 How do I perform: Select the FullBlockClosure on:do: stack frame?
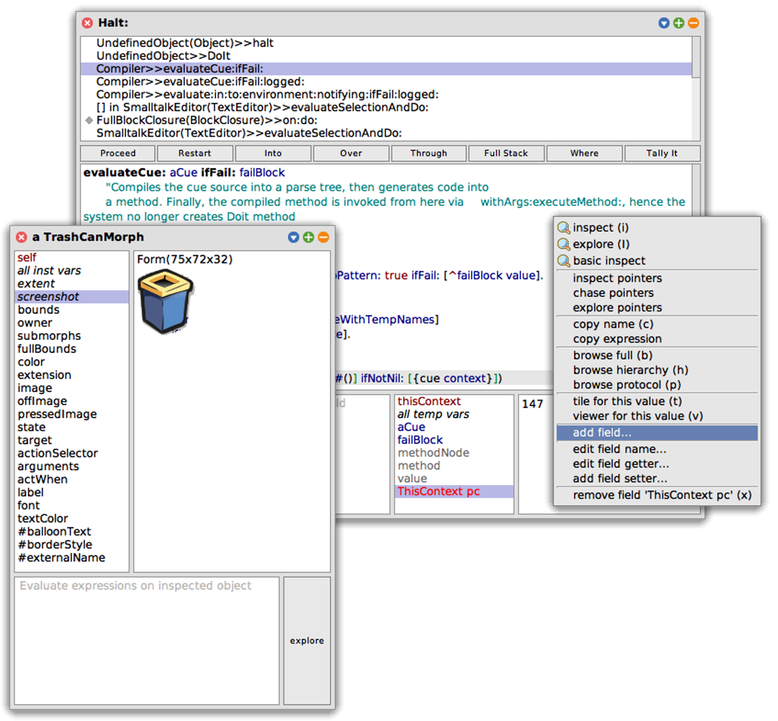coord(206,120)
